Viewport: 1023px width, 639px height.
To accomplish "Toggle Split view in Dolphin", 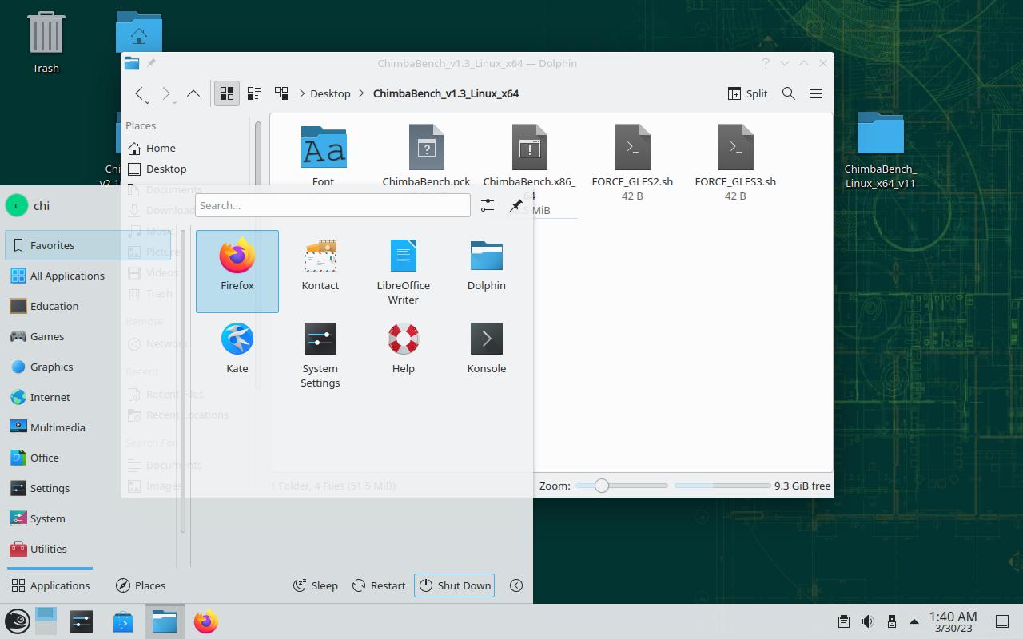I will coord(748,93).
